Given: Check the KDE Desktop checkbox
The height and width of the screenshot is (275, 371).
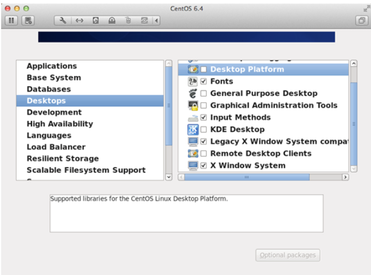Looking at the screenshot, I should coord(203,130).
